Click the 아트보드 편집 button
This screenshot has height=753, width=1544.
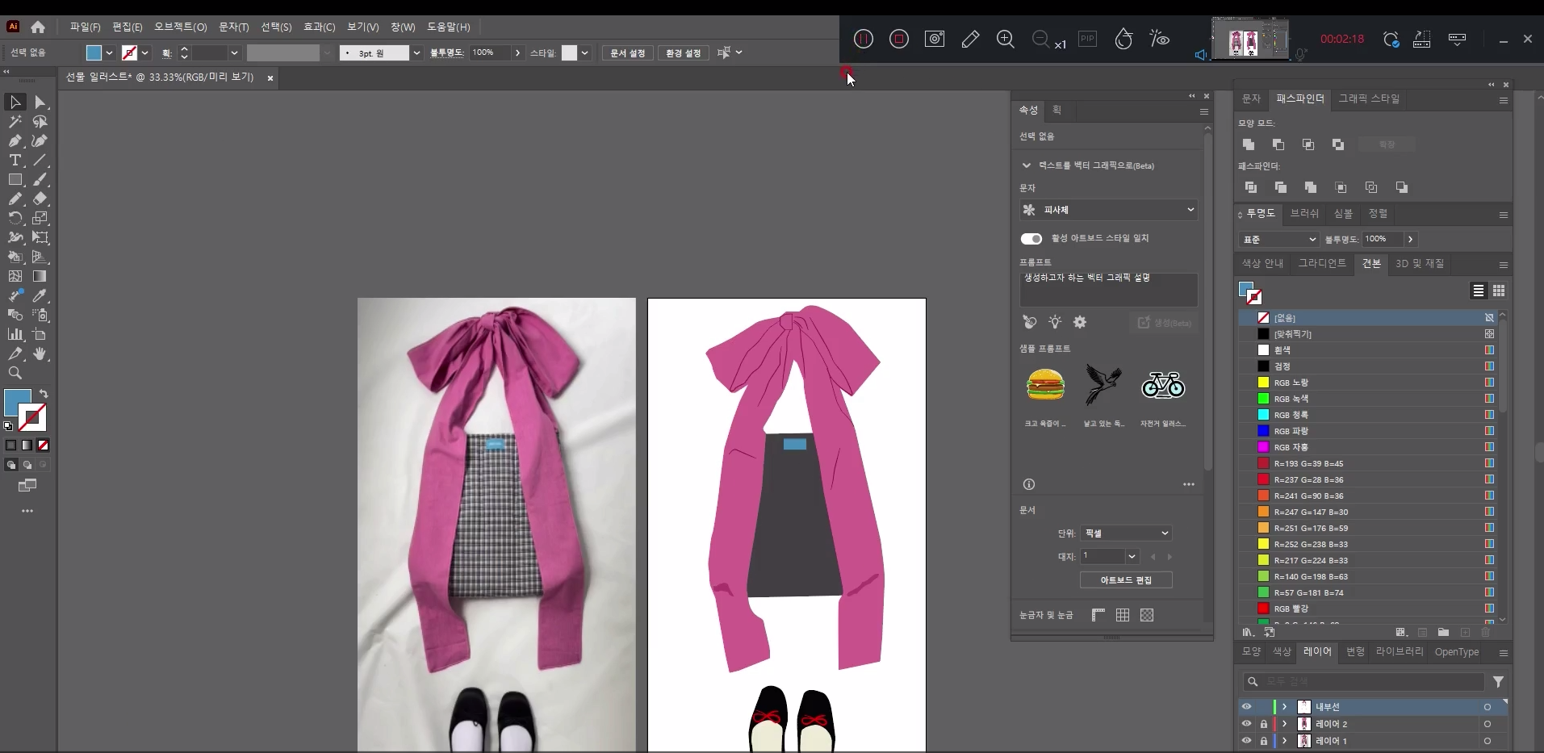pyautogui.click(x=1126, y=580)
